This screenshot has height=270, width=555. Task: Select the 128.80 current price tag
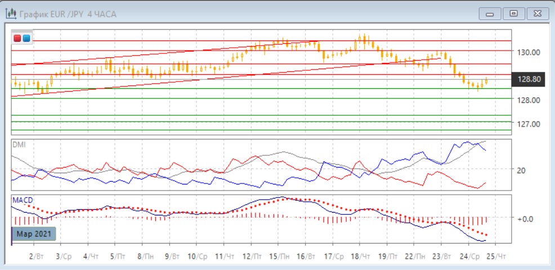528,80
